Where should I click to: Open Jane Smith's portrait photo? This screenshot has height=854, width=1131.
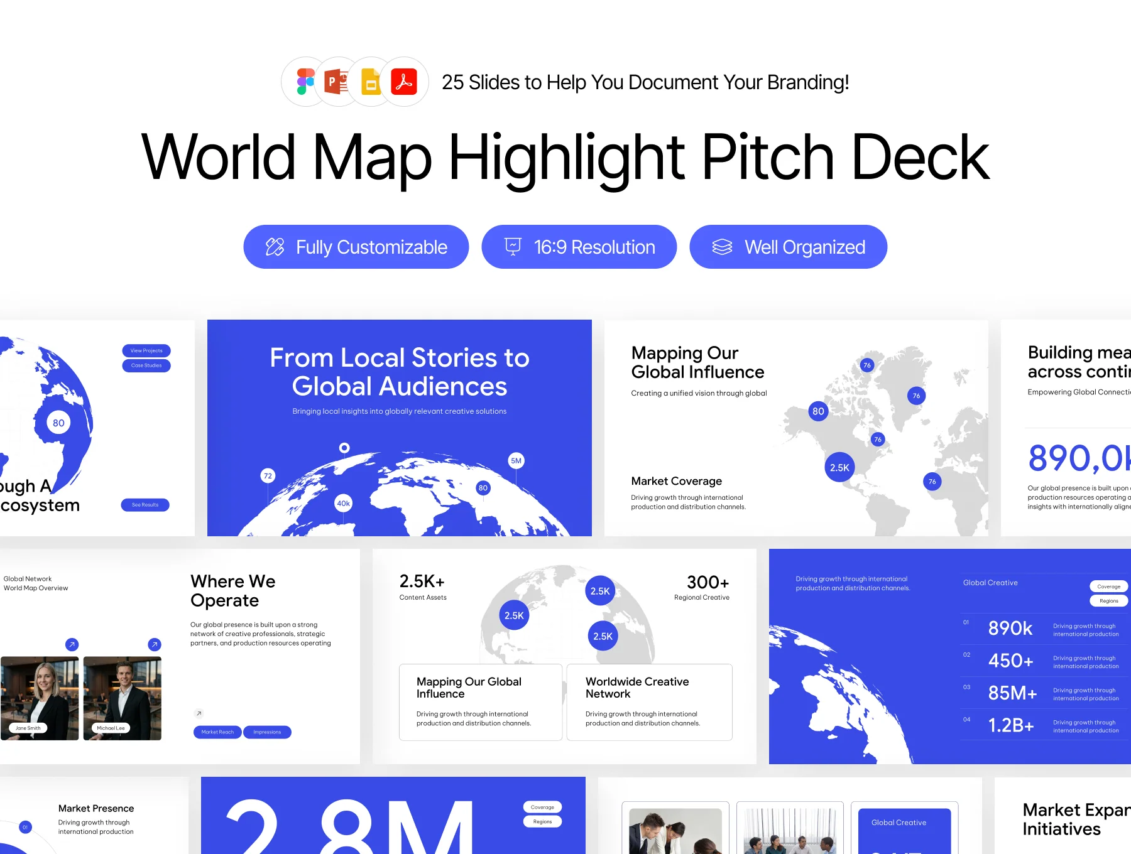[x=40, y=698]
